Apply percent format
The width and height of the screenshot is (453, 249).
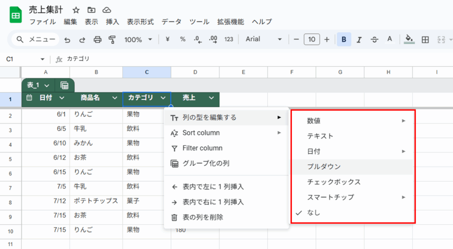(183, 39)
